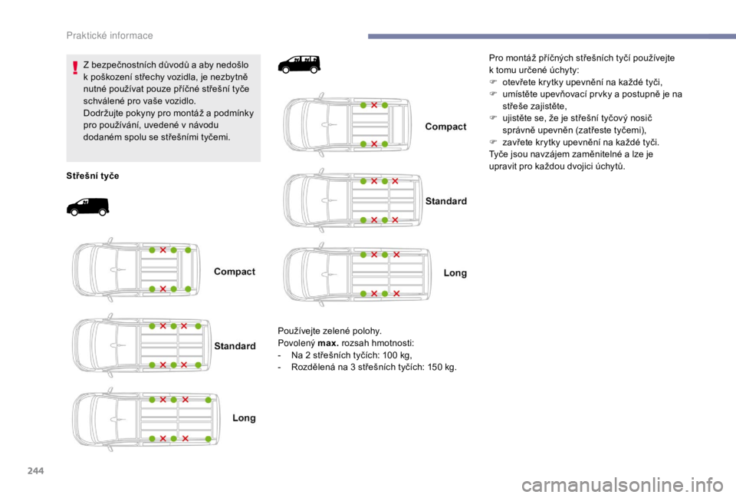This screenshot has height=498, width=736.
Task: Click page number 244
Action: 36,470
